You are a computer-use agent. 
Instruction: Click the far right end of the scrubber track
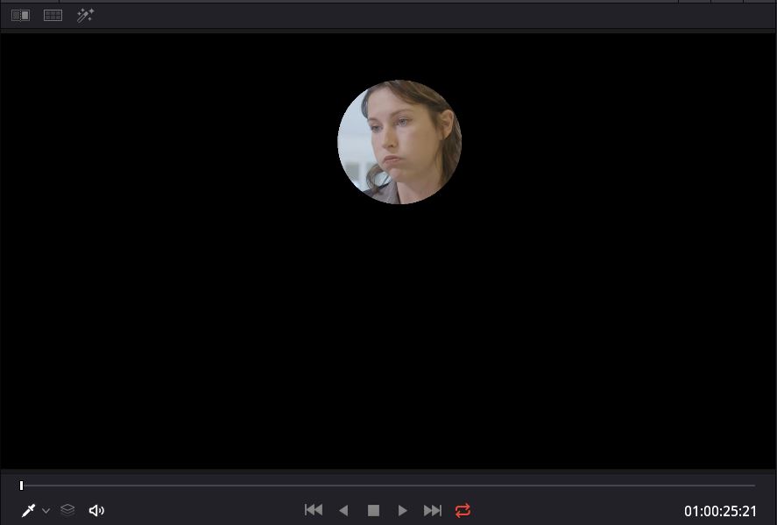click(x=752, y=486)
